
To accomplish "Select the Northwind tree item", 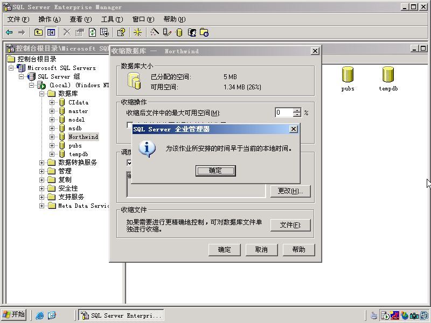I will point(84,137).
